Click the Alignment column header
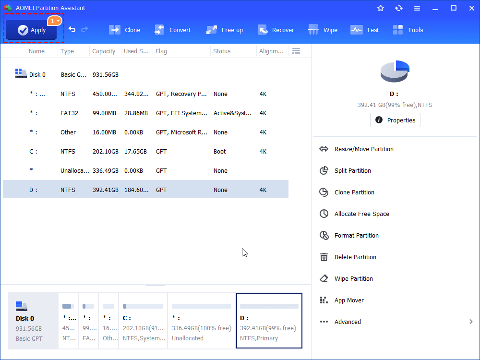 (x=271, y=51)
